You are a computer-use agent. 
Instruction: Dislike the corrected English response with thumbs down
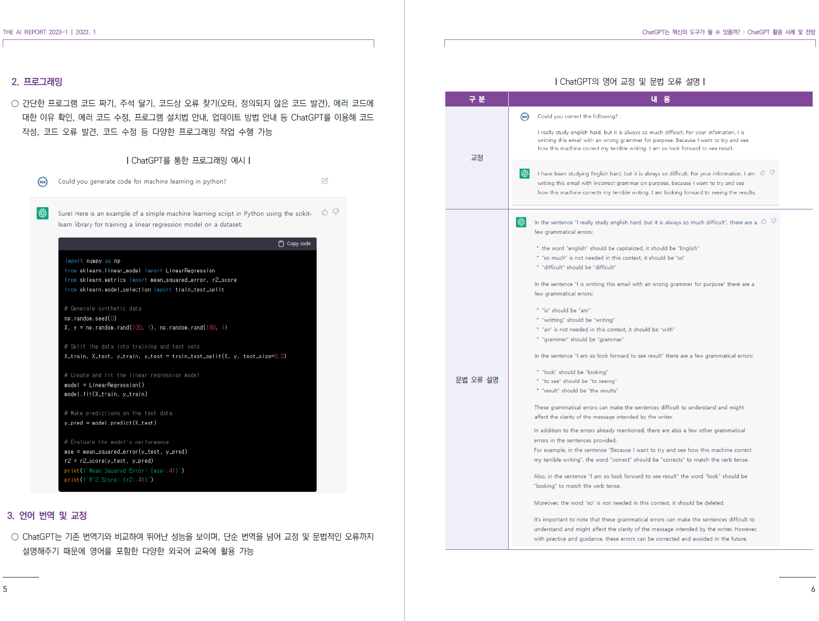coord(772,173)
